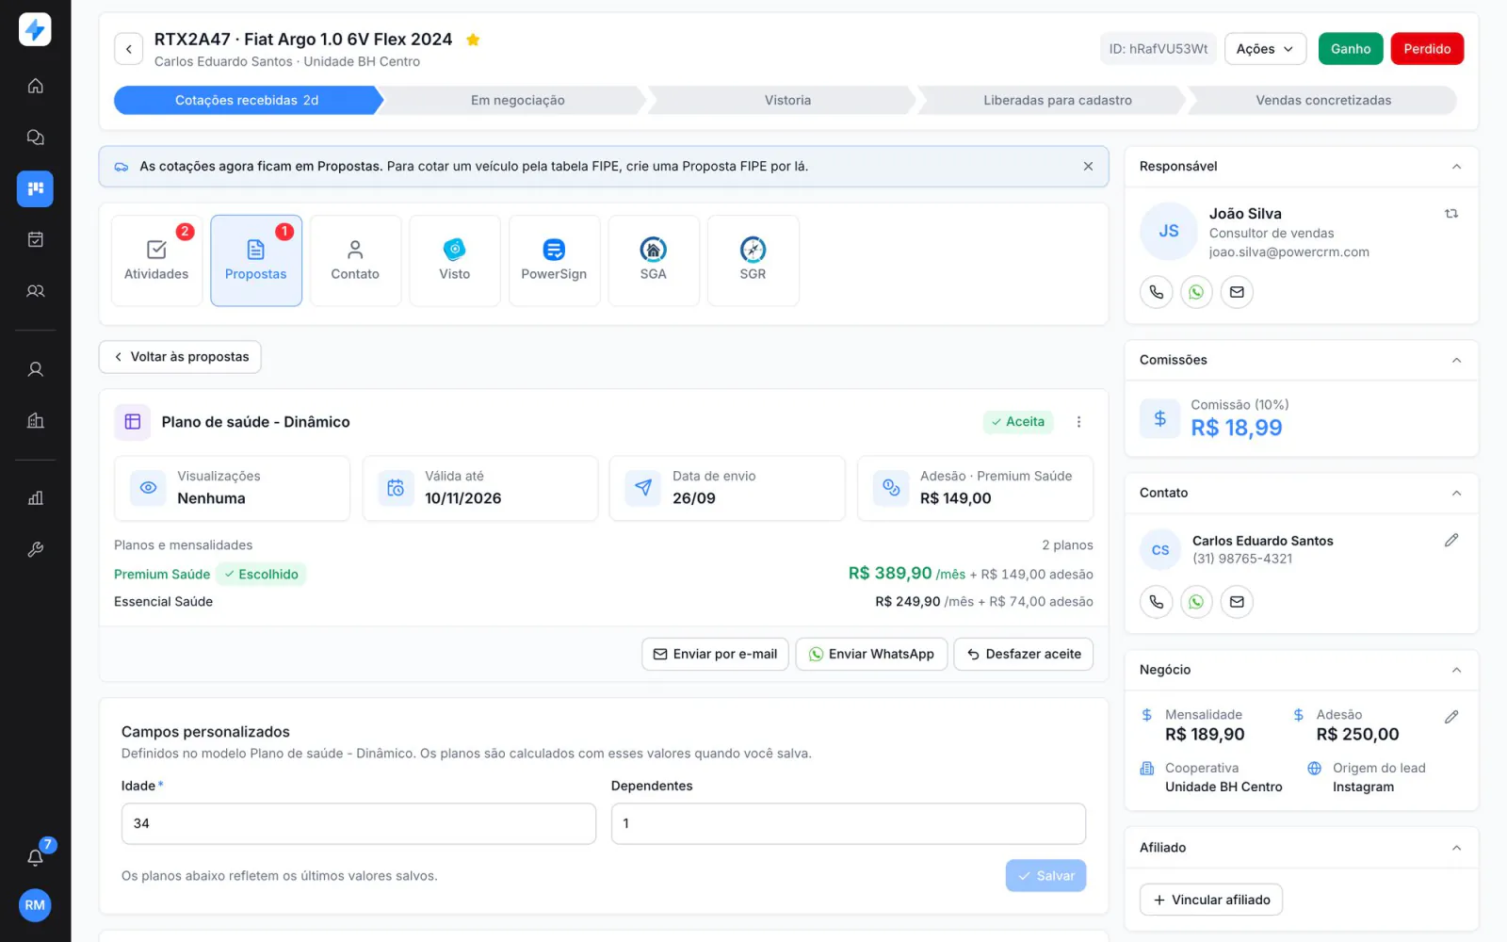1507x942 pixels.
Task: Open the PowerSign tab
Action: pyautogui.click(x=554, y=261)
